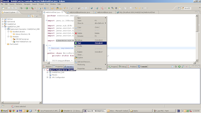Click the Open Perspective icon

[179, 8]
